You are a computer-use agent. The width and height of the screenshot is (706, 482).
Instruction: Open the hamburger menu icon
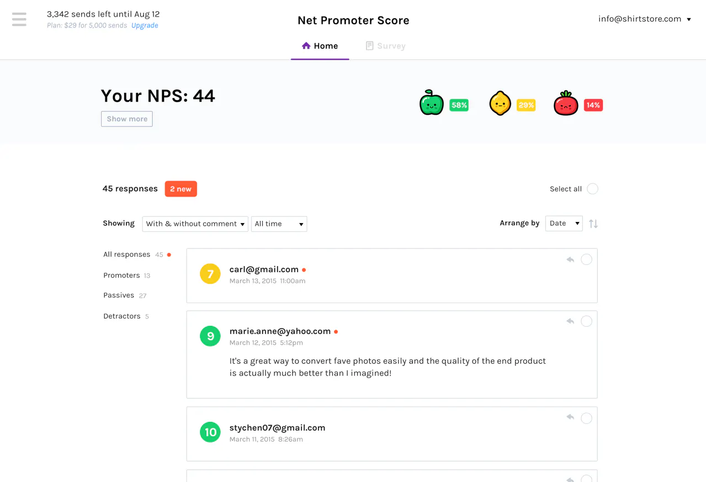click(19, 19)
